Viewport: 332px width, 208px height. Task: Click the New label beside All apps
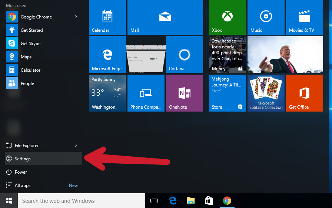point(73,185)
